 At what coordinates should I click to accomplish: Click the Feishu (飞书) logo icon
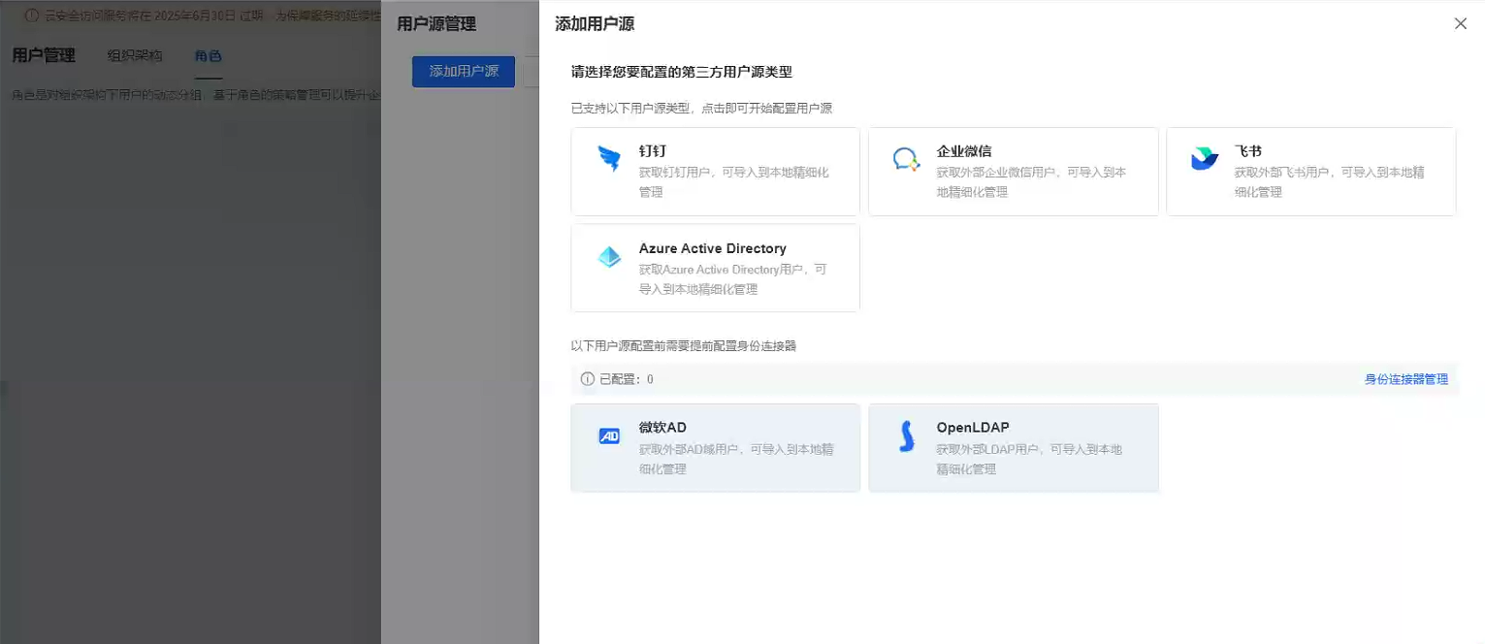[x=1204, y=159]
